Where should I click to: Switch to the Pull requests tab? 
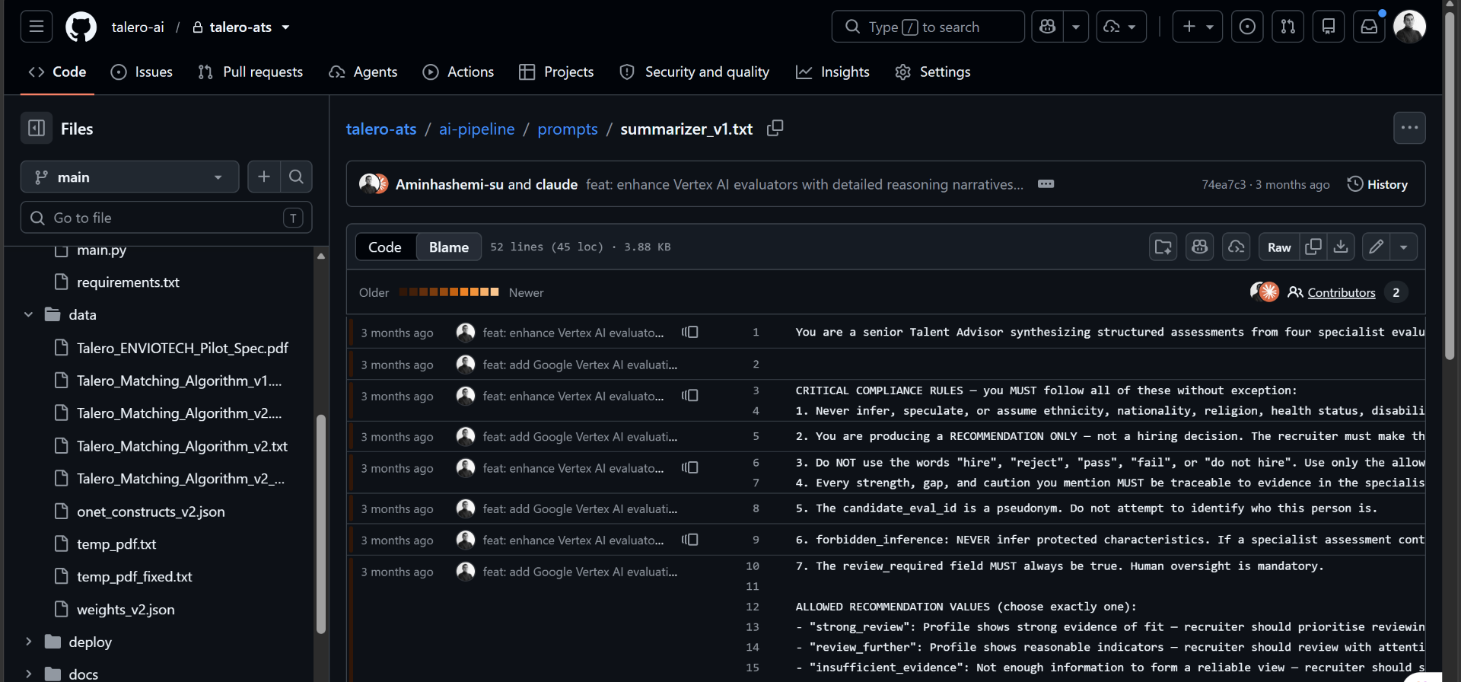[x=250, y=72]
